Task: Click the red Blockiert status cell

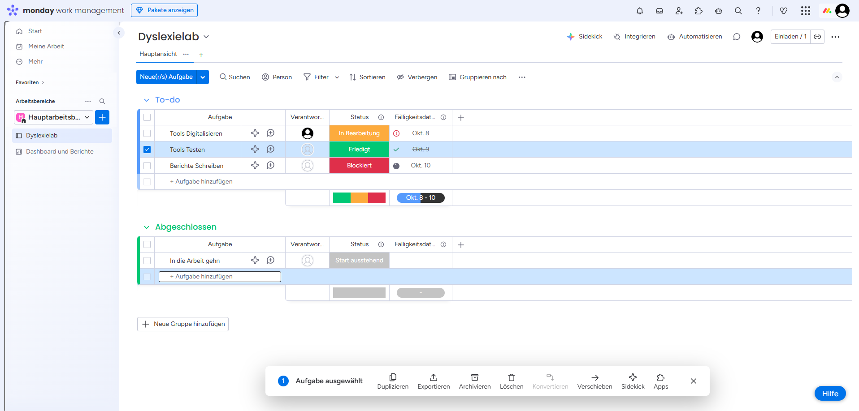Action: click(x=359, y=166)
